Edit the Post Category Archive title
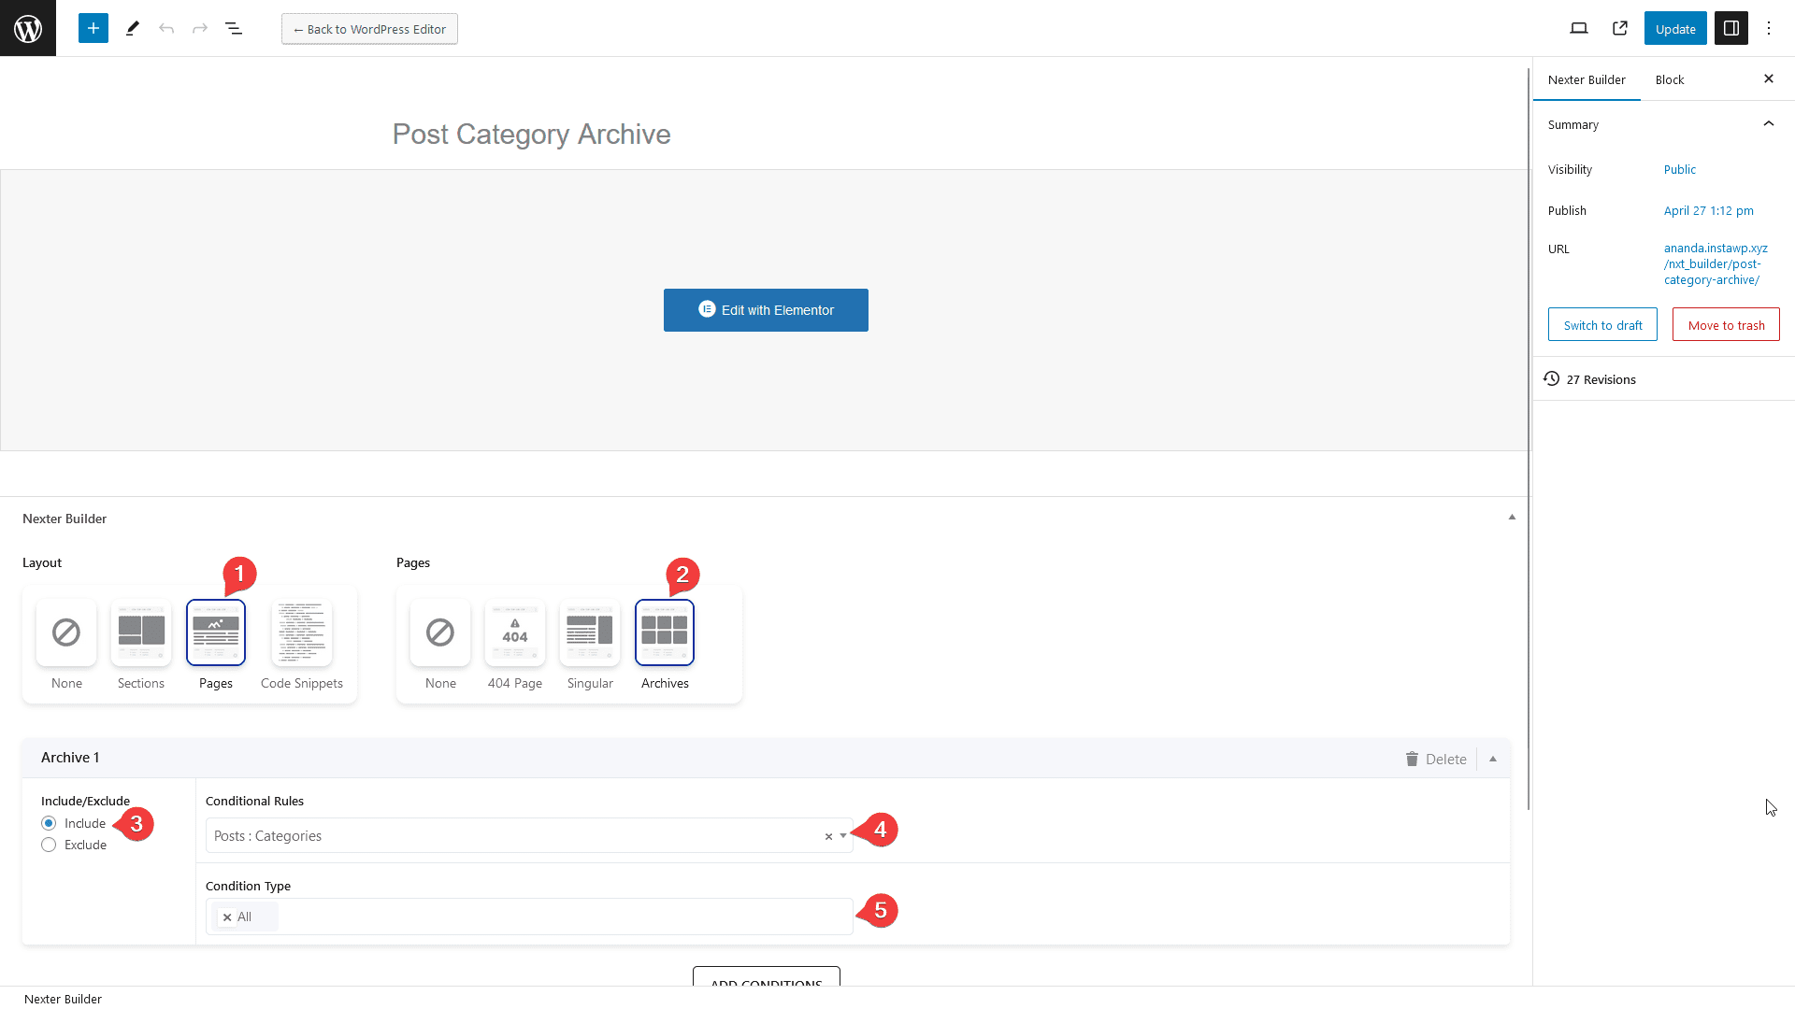The width and height of the screenshot is (1795, 1009). coord(531,134)
